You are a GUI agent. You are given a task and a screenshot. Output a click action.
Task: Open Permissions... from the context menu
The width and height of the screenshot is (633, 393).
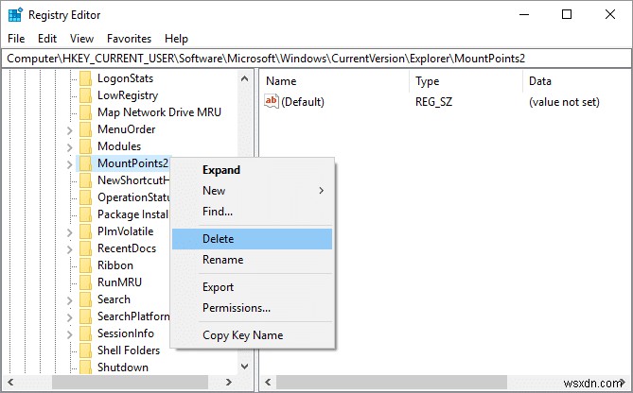tap(253, 308)
